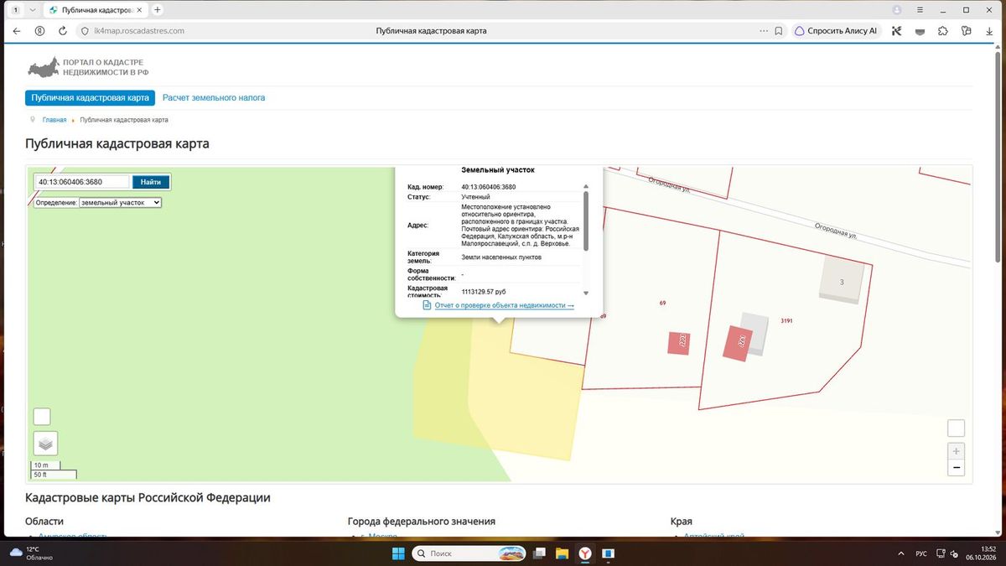
Task: Open the browser extensions puzzle icon
Action: pos(943,31)
